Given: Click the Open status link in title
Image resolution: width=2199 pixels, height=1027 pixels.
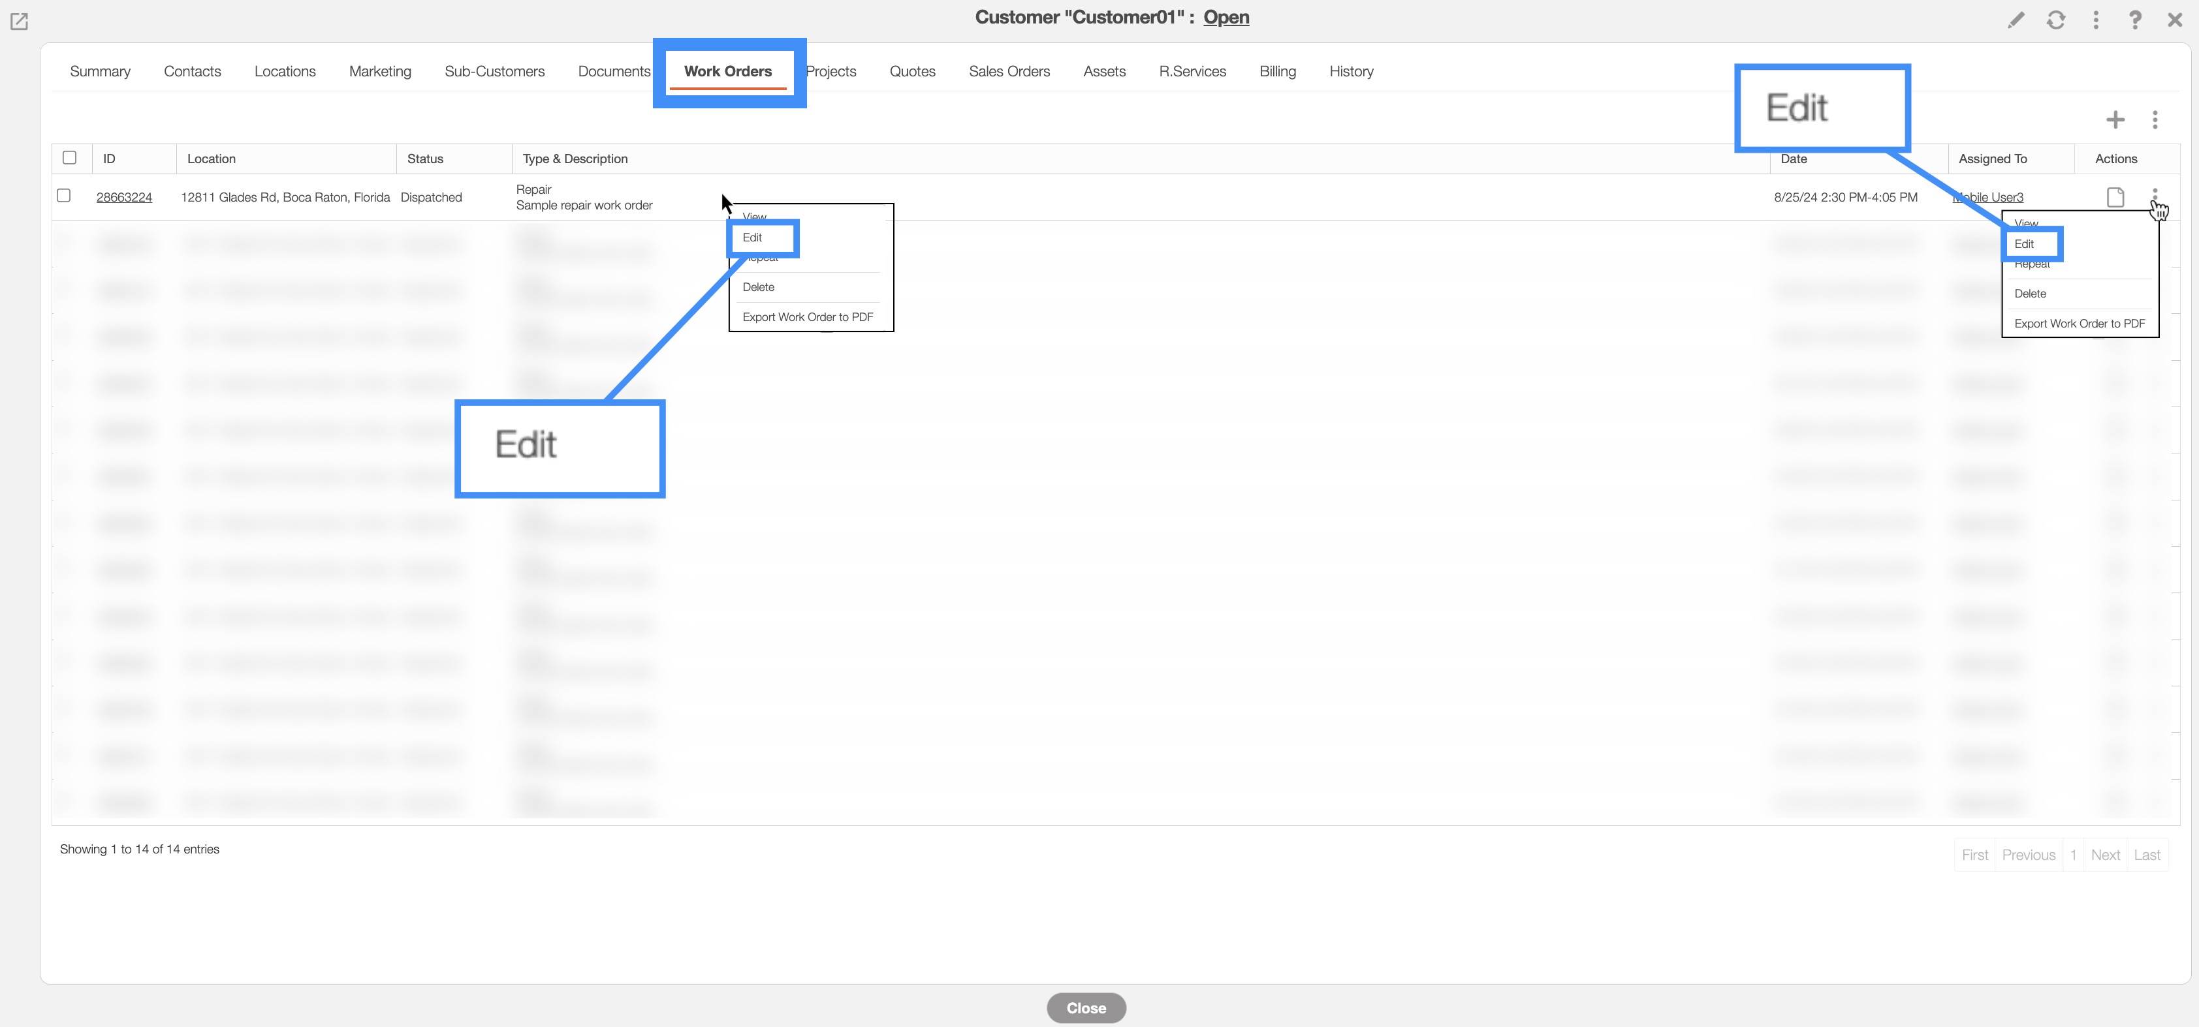Looking at the screenshot, I should coord(1226,17).
